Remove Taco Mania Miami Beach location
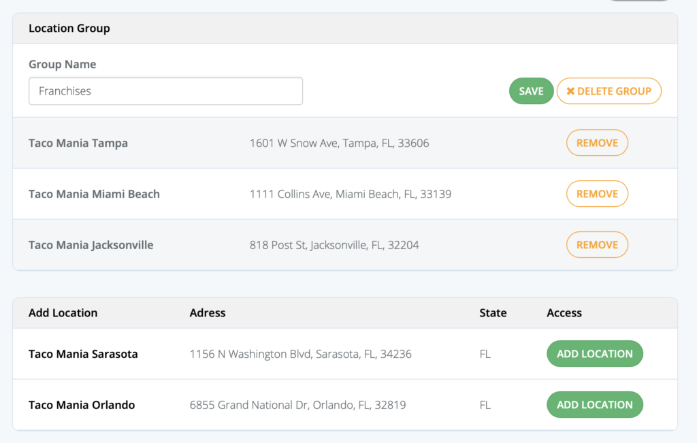The width and height of the screenshot is (697, 443). pos(597,194)
